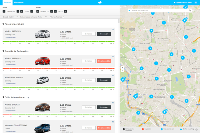Toggle Filtrar por favoritos checkbox

(63, 17)
